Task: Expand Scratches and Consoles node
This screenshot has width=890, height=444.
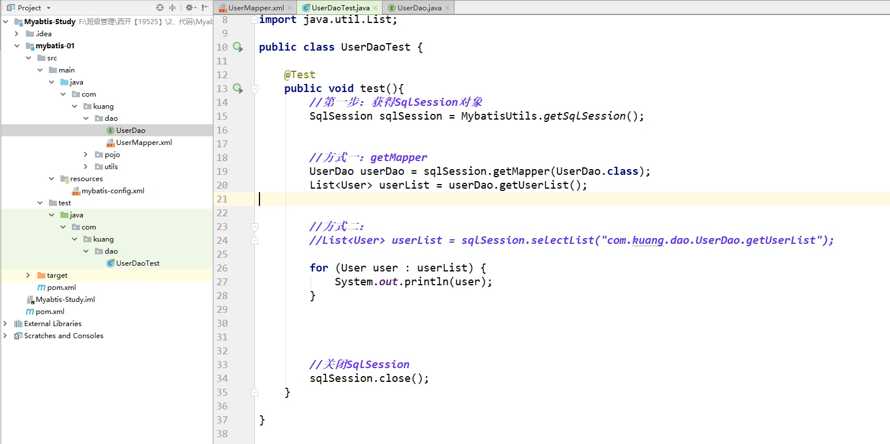Action: (x=5, y=336)
